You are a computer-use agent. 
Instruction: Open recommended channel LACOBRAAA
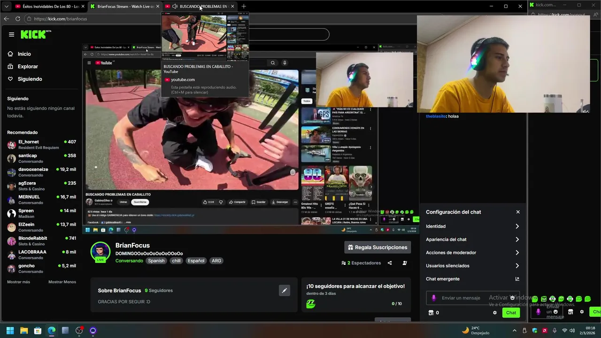tap(41, 255)
